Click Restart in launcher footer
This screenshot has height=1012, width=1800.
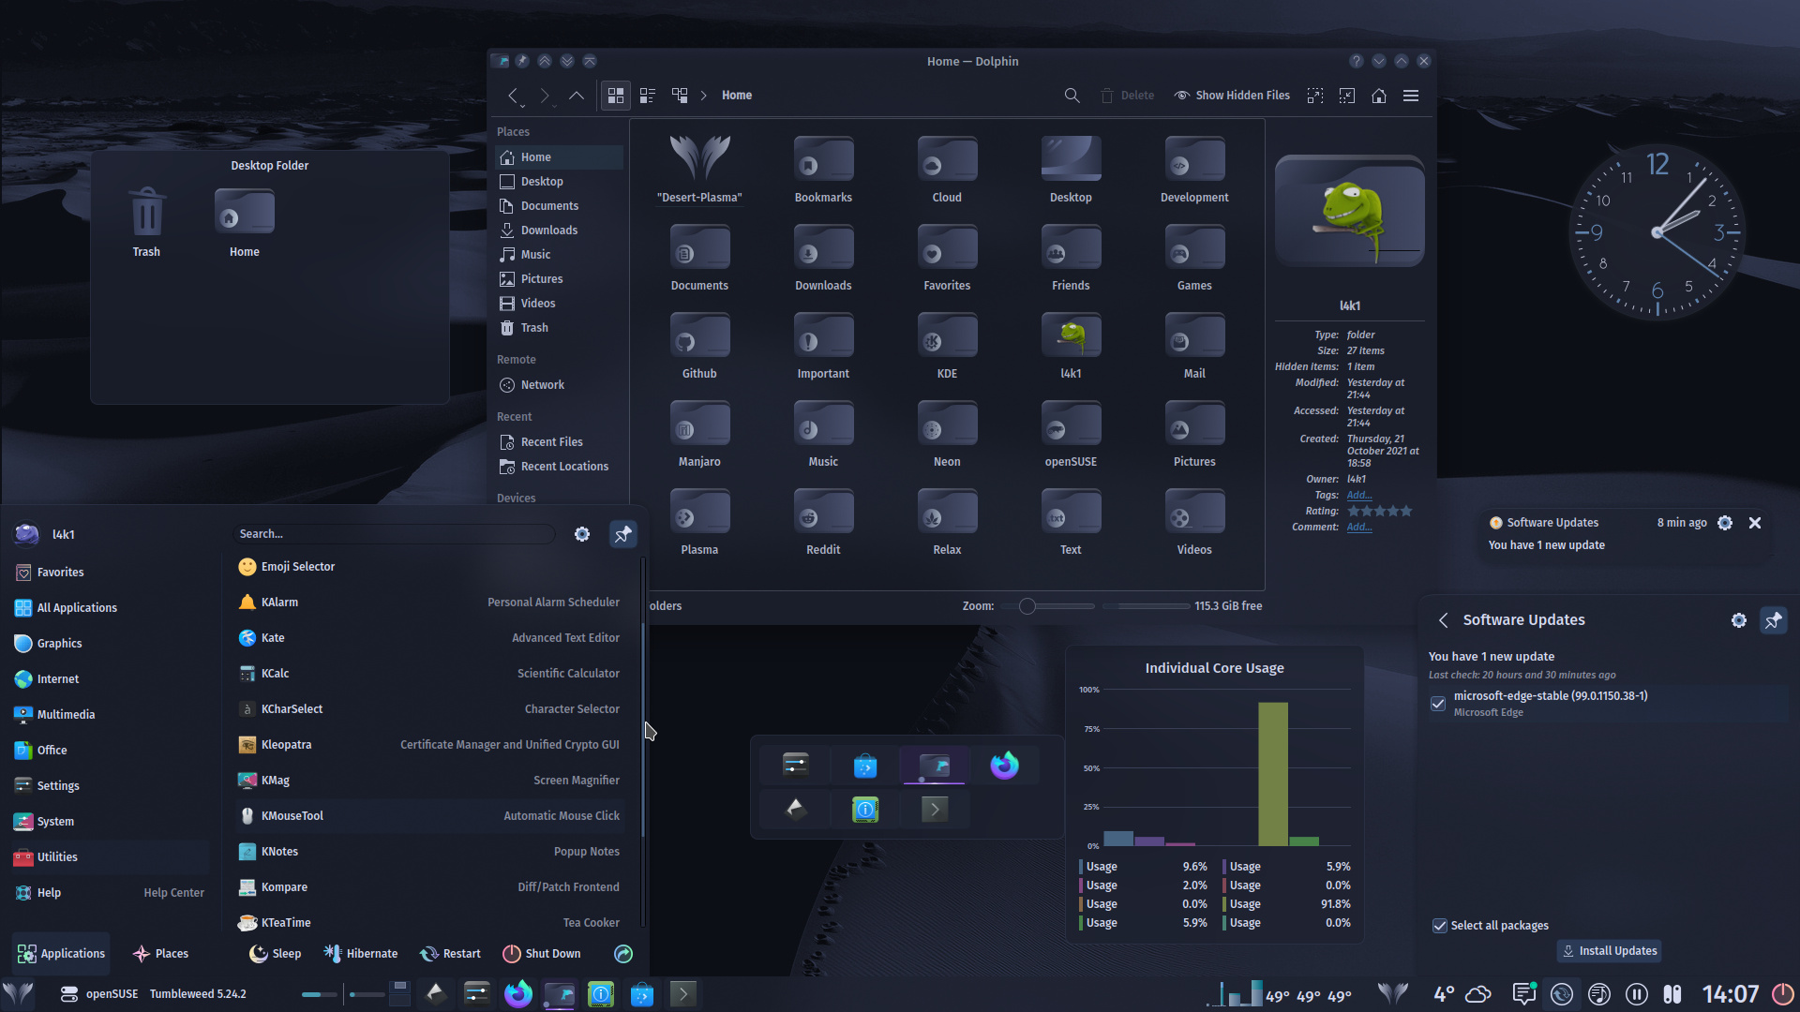pyautogui.click(x=451, y=954)
